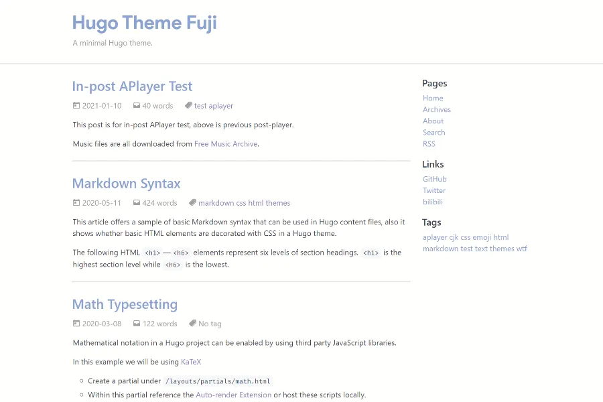The width and height of the screenshot is (603, 402).
Task: Open the Markdown Syntax article
Action: [x=126, y=183]
